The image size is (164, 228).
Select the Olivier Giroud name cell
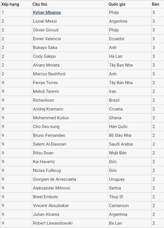tap(70, 30)
